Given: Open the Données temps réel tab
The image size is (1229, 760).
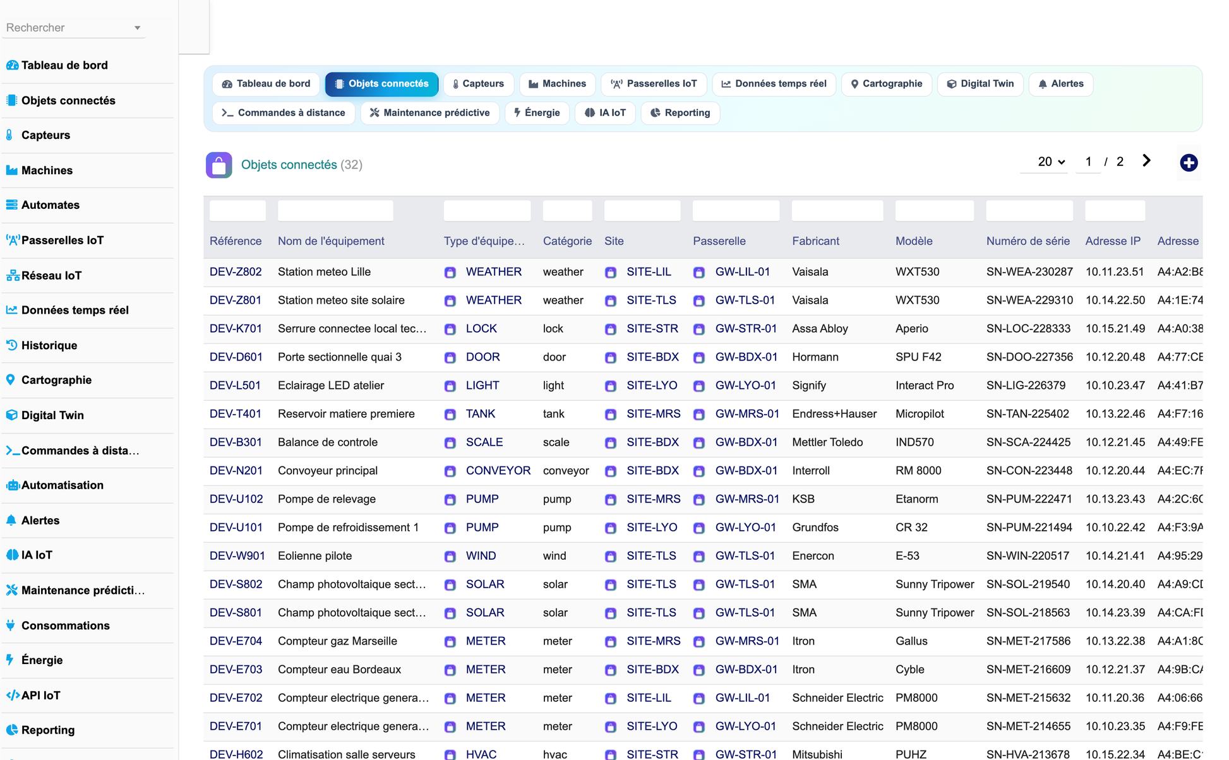Looking at the screenshot, I should coord(774,84).
